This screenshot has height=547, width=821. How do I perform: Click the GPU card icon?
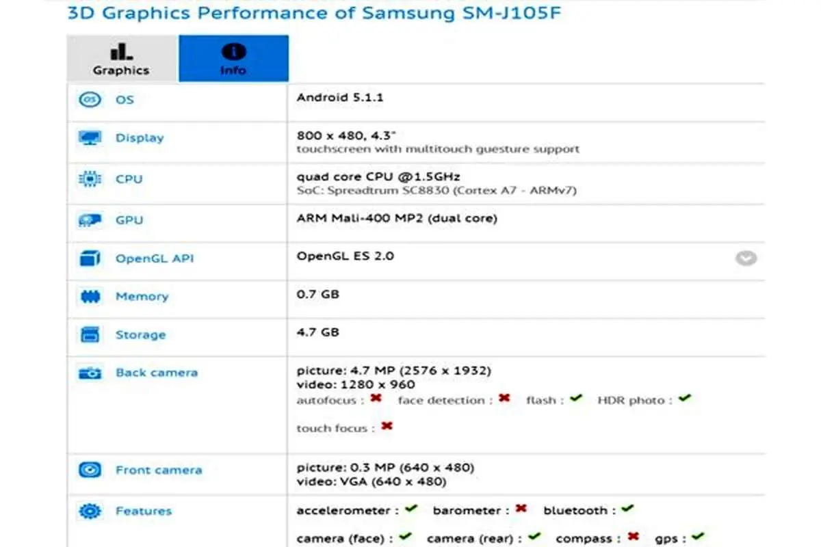point(90,220)
